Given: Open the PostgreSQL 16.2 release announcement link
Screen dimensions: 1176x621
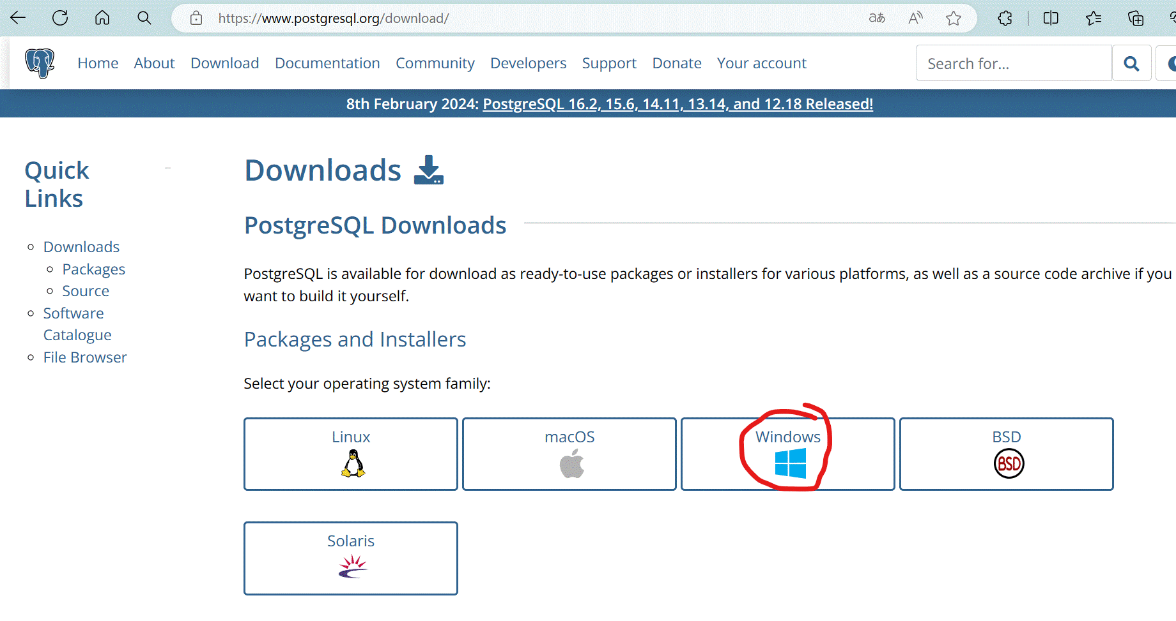Looking at the screenshot, I should pos(677,104).
